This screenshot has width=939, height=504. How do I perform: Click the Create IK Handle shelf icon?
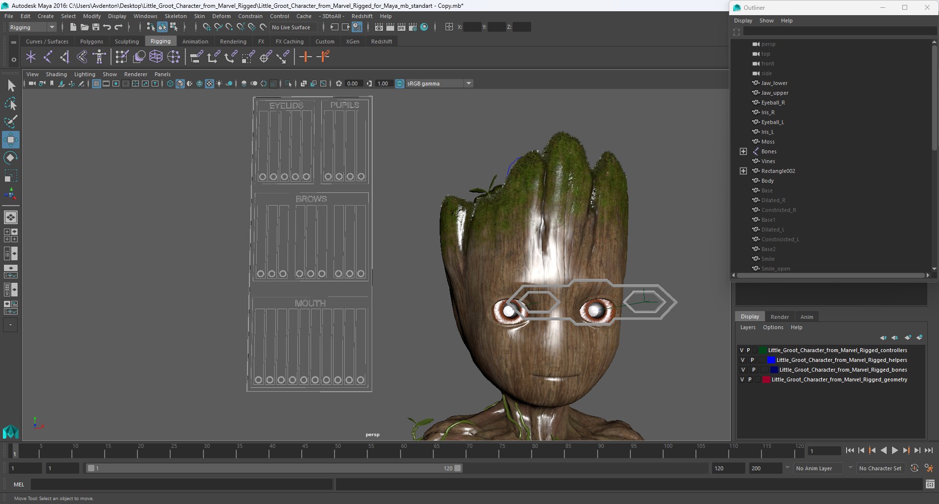[65, 57]
